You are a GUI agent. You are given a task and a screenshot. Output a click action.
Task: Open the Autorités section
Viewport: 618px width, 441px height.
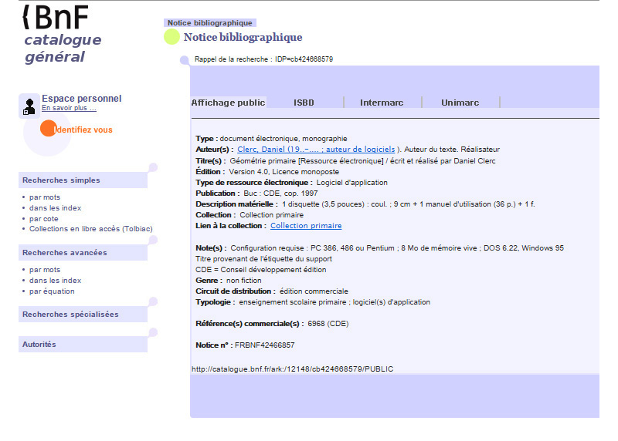coord(83,344)
